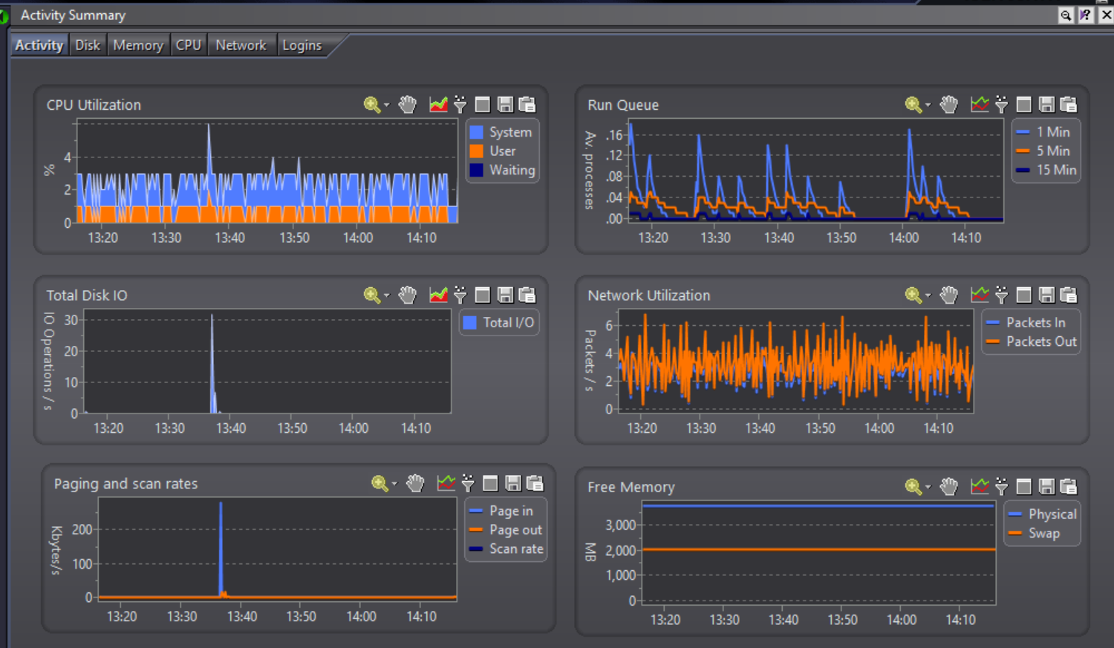Click the zoom out magnifier in title bar
Viewport: 1114px width, 648px height.
coord(1066,15)
